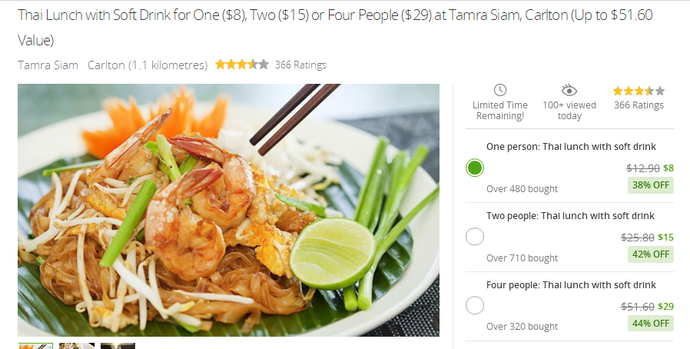Image resolution: width=690 pixels, height=349 pixels.
Task: Click 366 Ratings text in sidebar
Action: click(639, 105)
